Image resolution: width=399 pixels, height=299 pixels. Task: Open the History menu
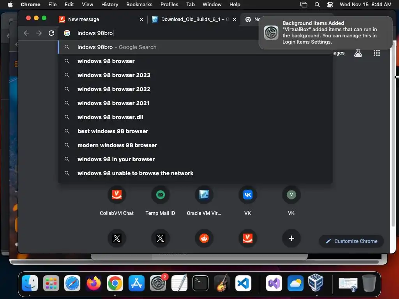click(x=109, y=5)
